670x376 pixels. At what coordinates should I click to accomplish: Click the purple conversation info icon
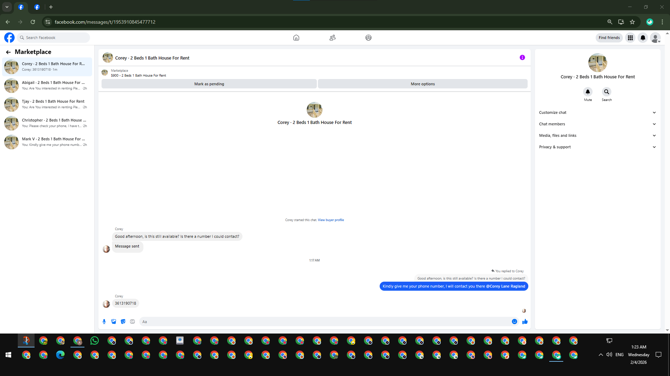coord(522,58)
